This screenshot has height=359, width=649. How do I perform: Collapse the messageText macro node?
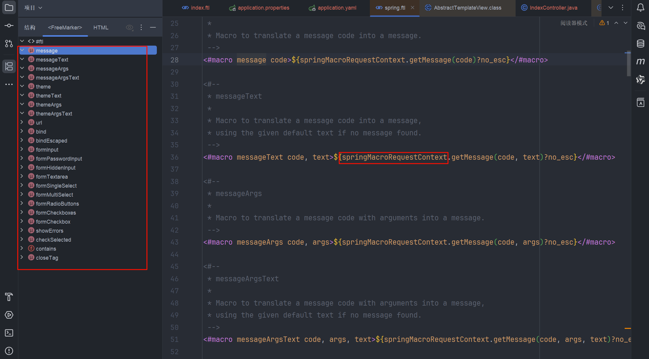(22, 59)
